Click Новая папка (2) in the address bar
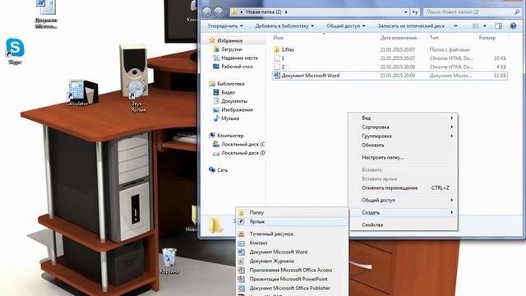Screen dimensions: 526x296 264,12
